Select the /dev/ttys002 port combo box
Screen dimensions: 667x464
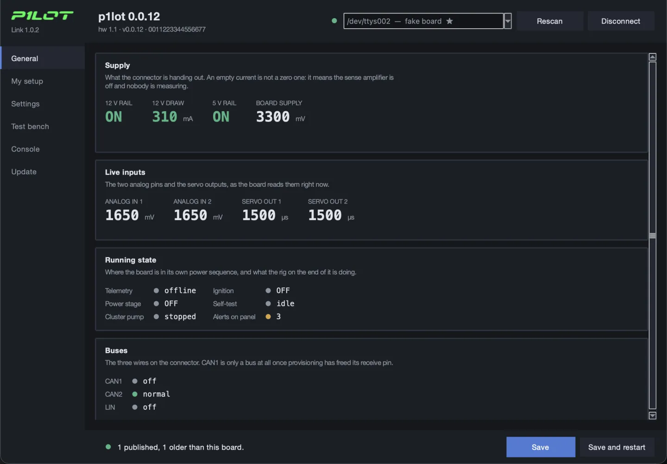tap(423, 21)
